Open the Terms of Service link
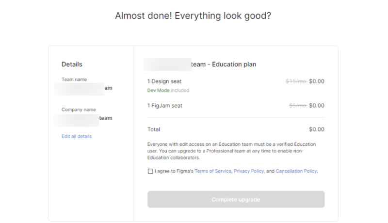Viewport: 388px width, 223px height. pos(213,171)
